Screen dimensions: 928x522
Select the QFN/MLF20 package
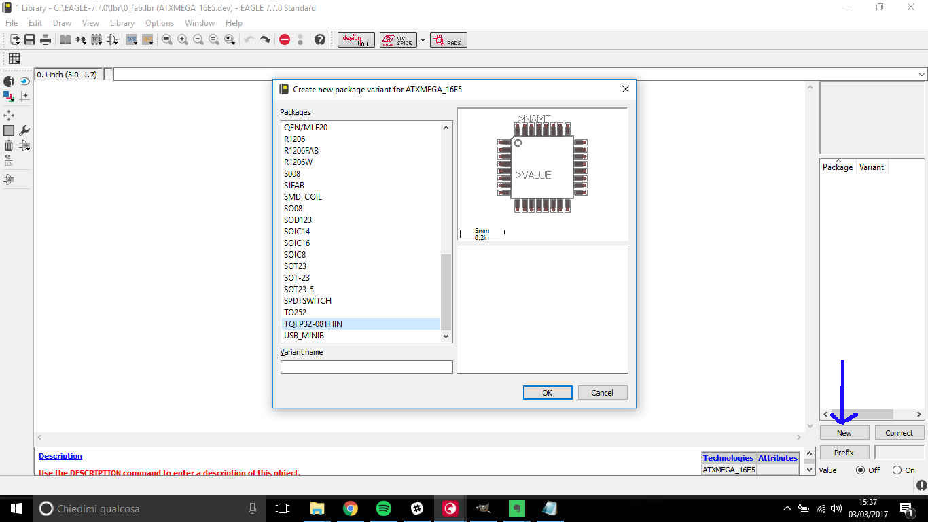pos(361,128)
